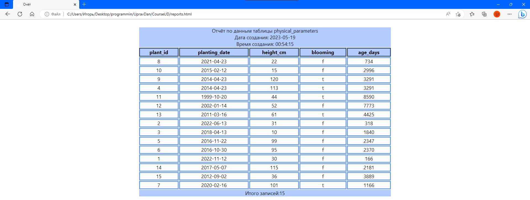Add this page to favorites star icon
The width and height of the screenshot is (530, 200).
458,14
